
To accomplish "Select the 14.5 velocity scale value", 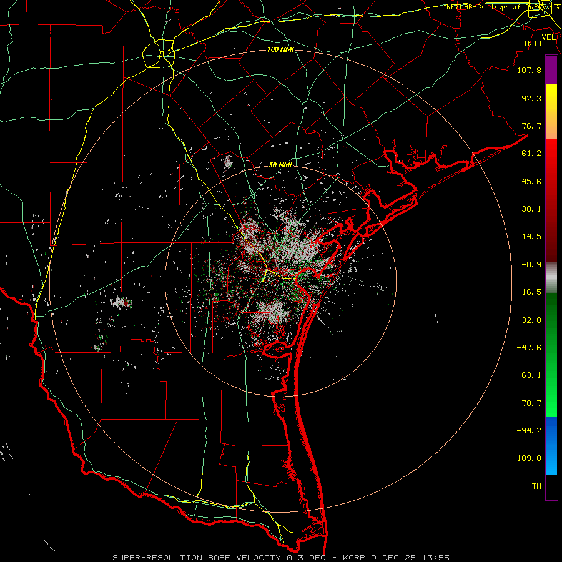I will coord(531,237).
